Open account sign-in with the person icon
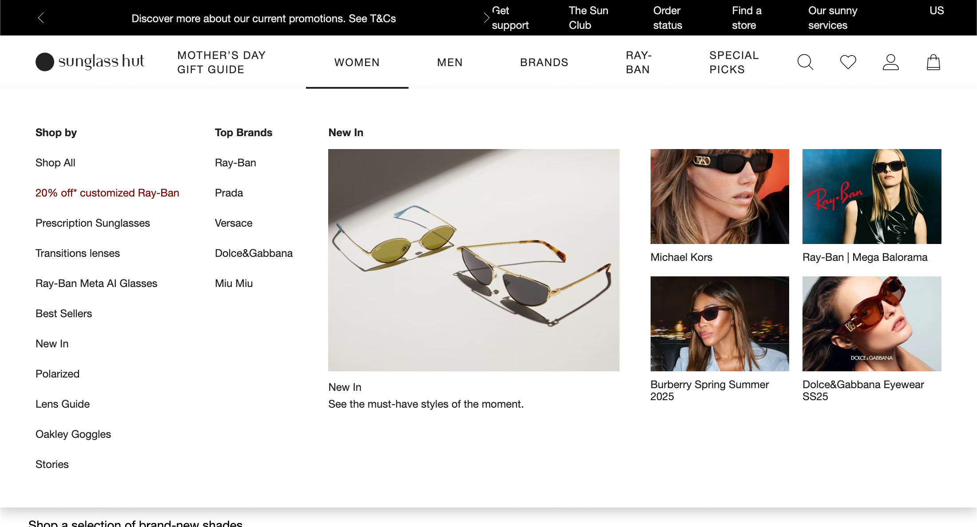 [891, 62]
